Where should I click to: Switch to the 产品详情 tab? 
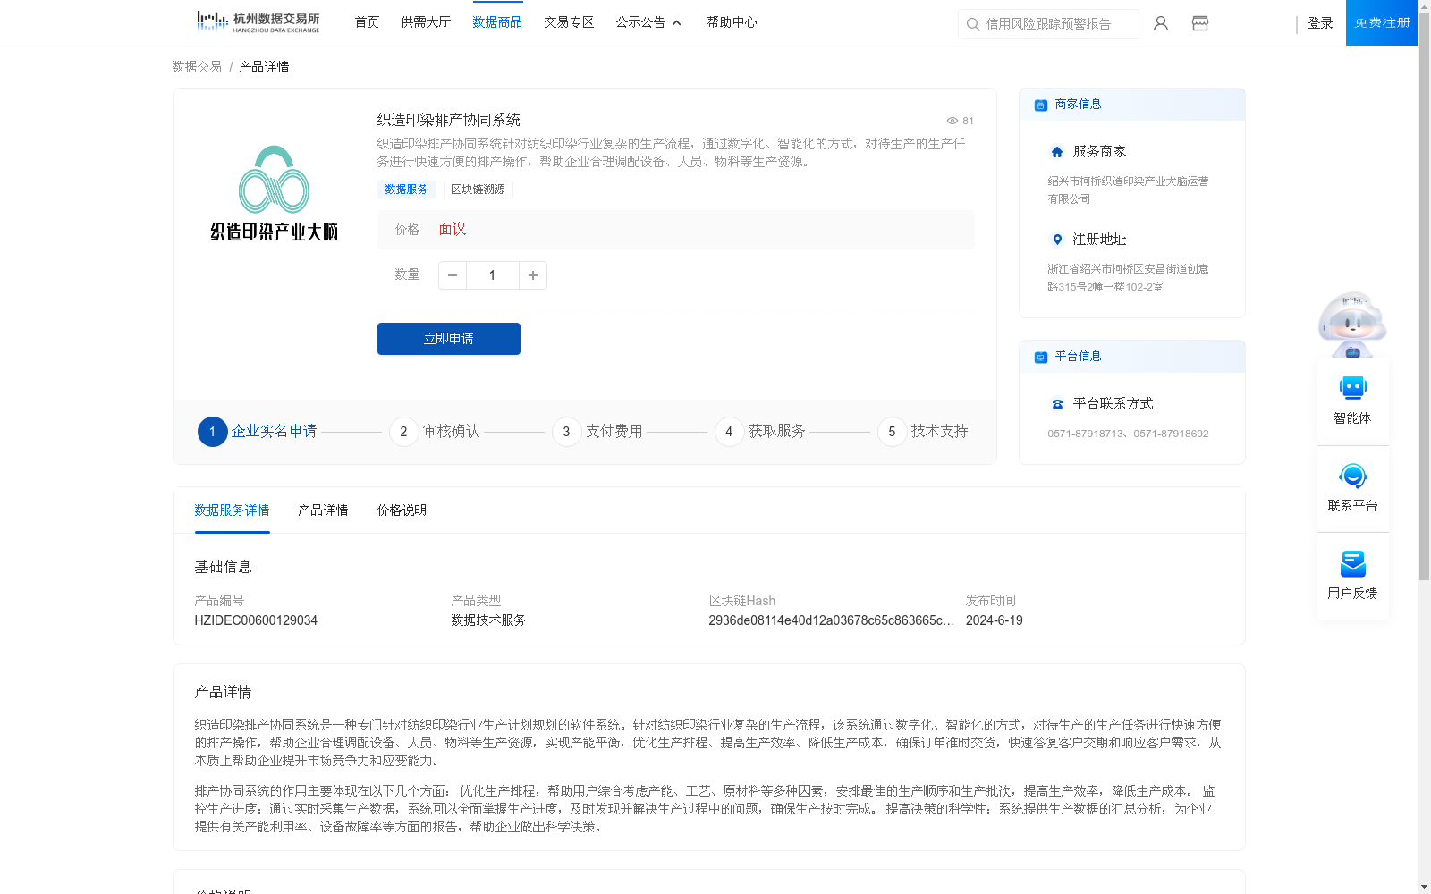[323, 510]
